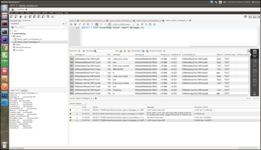Click the Apply button
Viewport: 261px width, 150px height.
coord(249,98)
